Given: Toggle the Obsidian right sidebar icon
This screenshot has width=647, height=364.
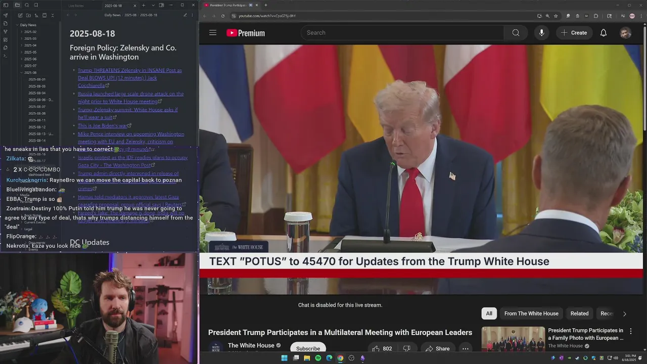Looking at the screenshot, I should tap(161, 5).
